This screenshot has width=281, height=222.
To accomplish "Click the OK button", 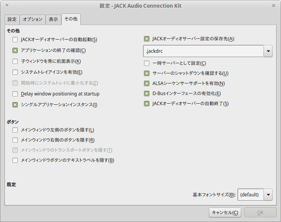I will pyautogui.click(x=260, y=213).
